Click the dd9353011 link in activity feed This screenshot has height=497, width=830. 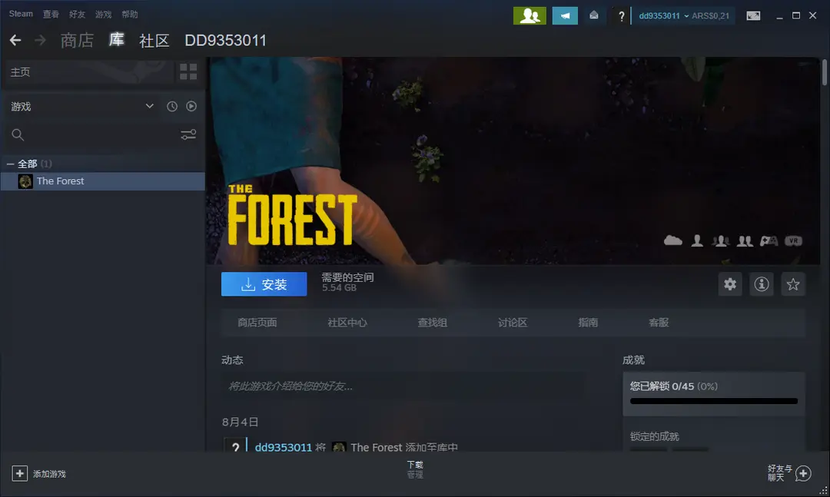click(x=283, y=447)
